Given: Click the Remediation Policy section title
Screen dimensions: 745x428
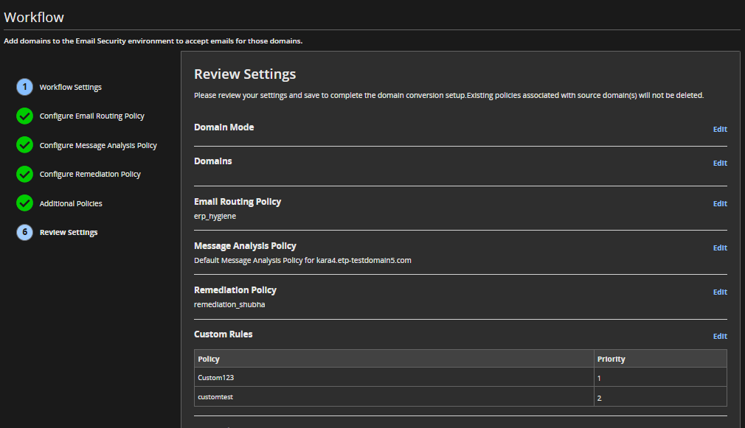Looking at the screenshot, I should (235, 290).
